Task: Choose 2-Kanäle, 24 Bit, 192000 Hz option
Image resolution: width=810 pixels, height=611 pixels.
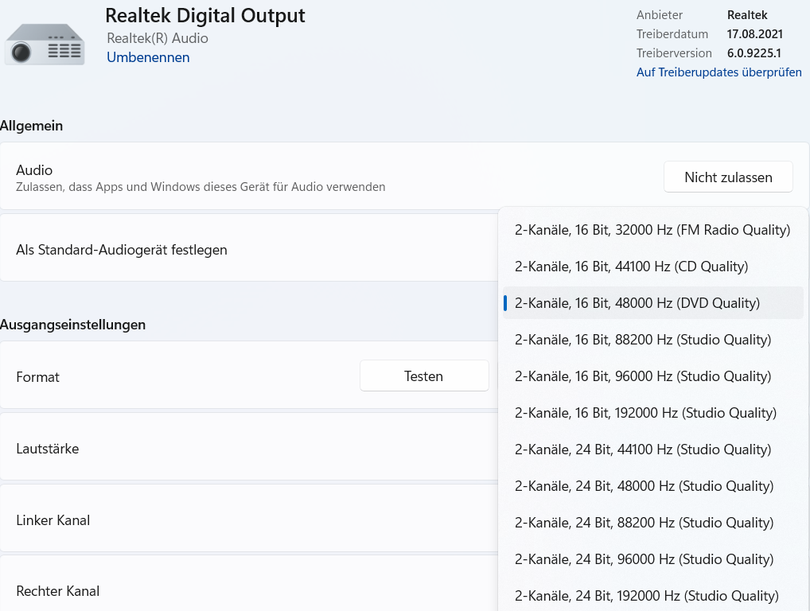Action: (652, 596)
